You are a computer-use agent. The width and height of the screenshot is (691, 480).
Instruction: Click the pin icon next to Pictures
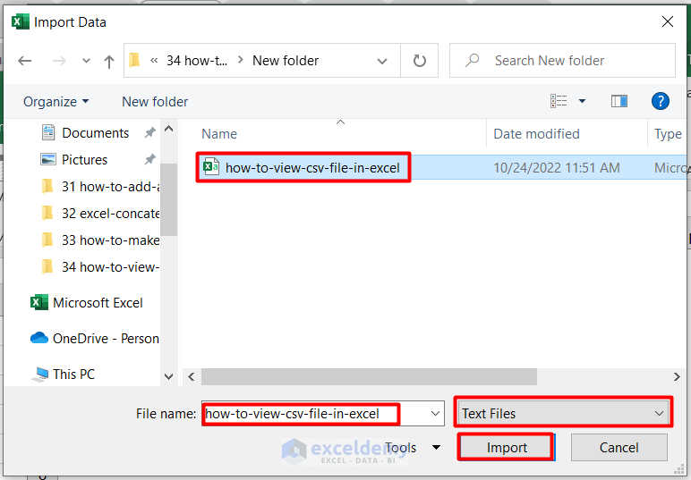click(x=149, y=159)
